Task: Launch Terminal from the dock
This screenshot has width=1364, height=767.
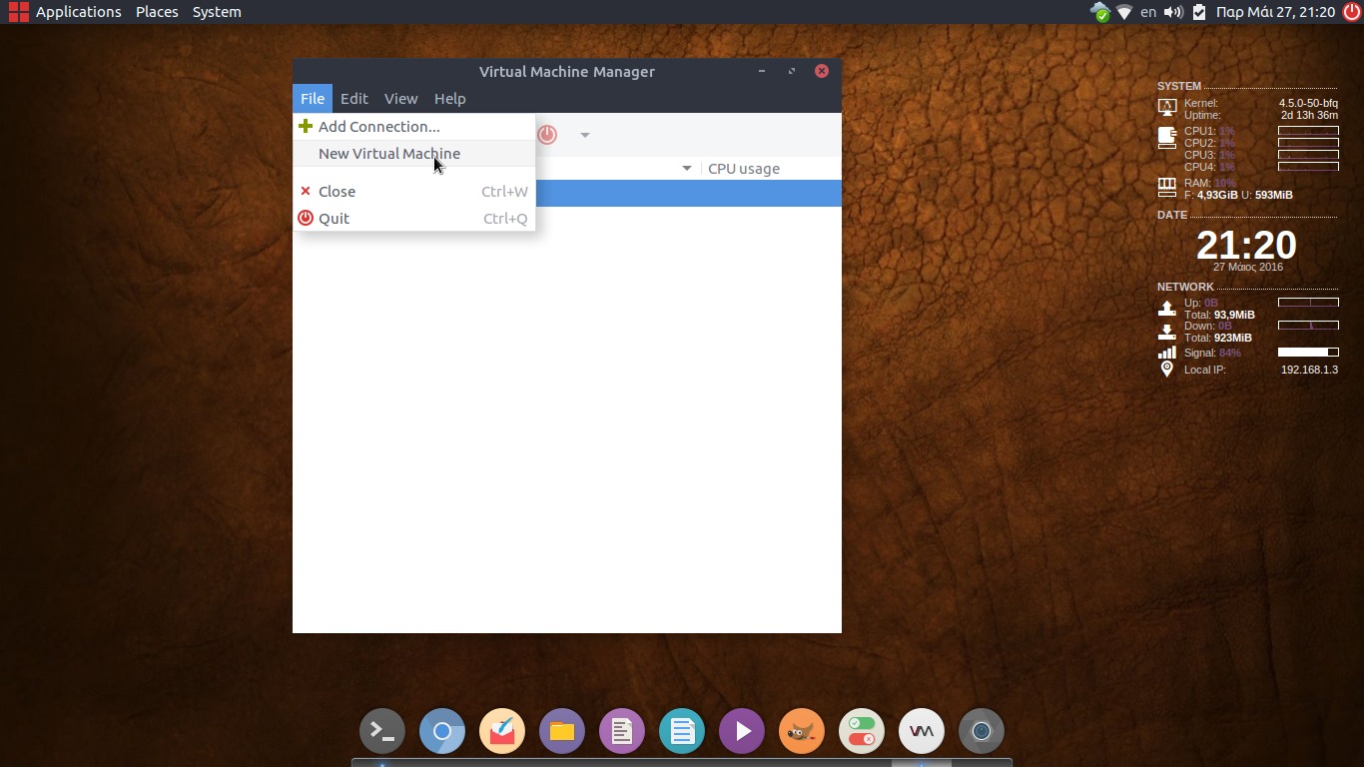Action: 382,732
